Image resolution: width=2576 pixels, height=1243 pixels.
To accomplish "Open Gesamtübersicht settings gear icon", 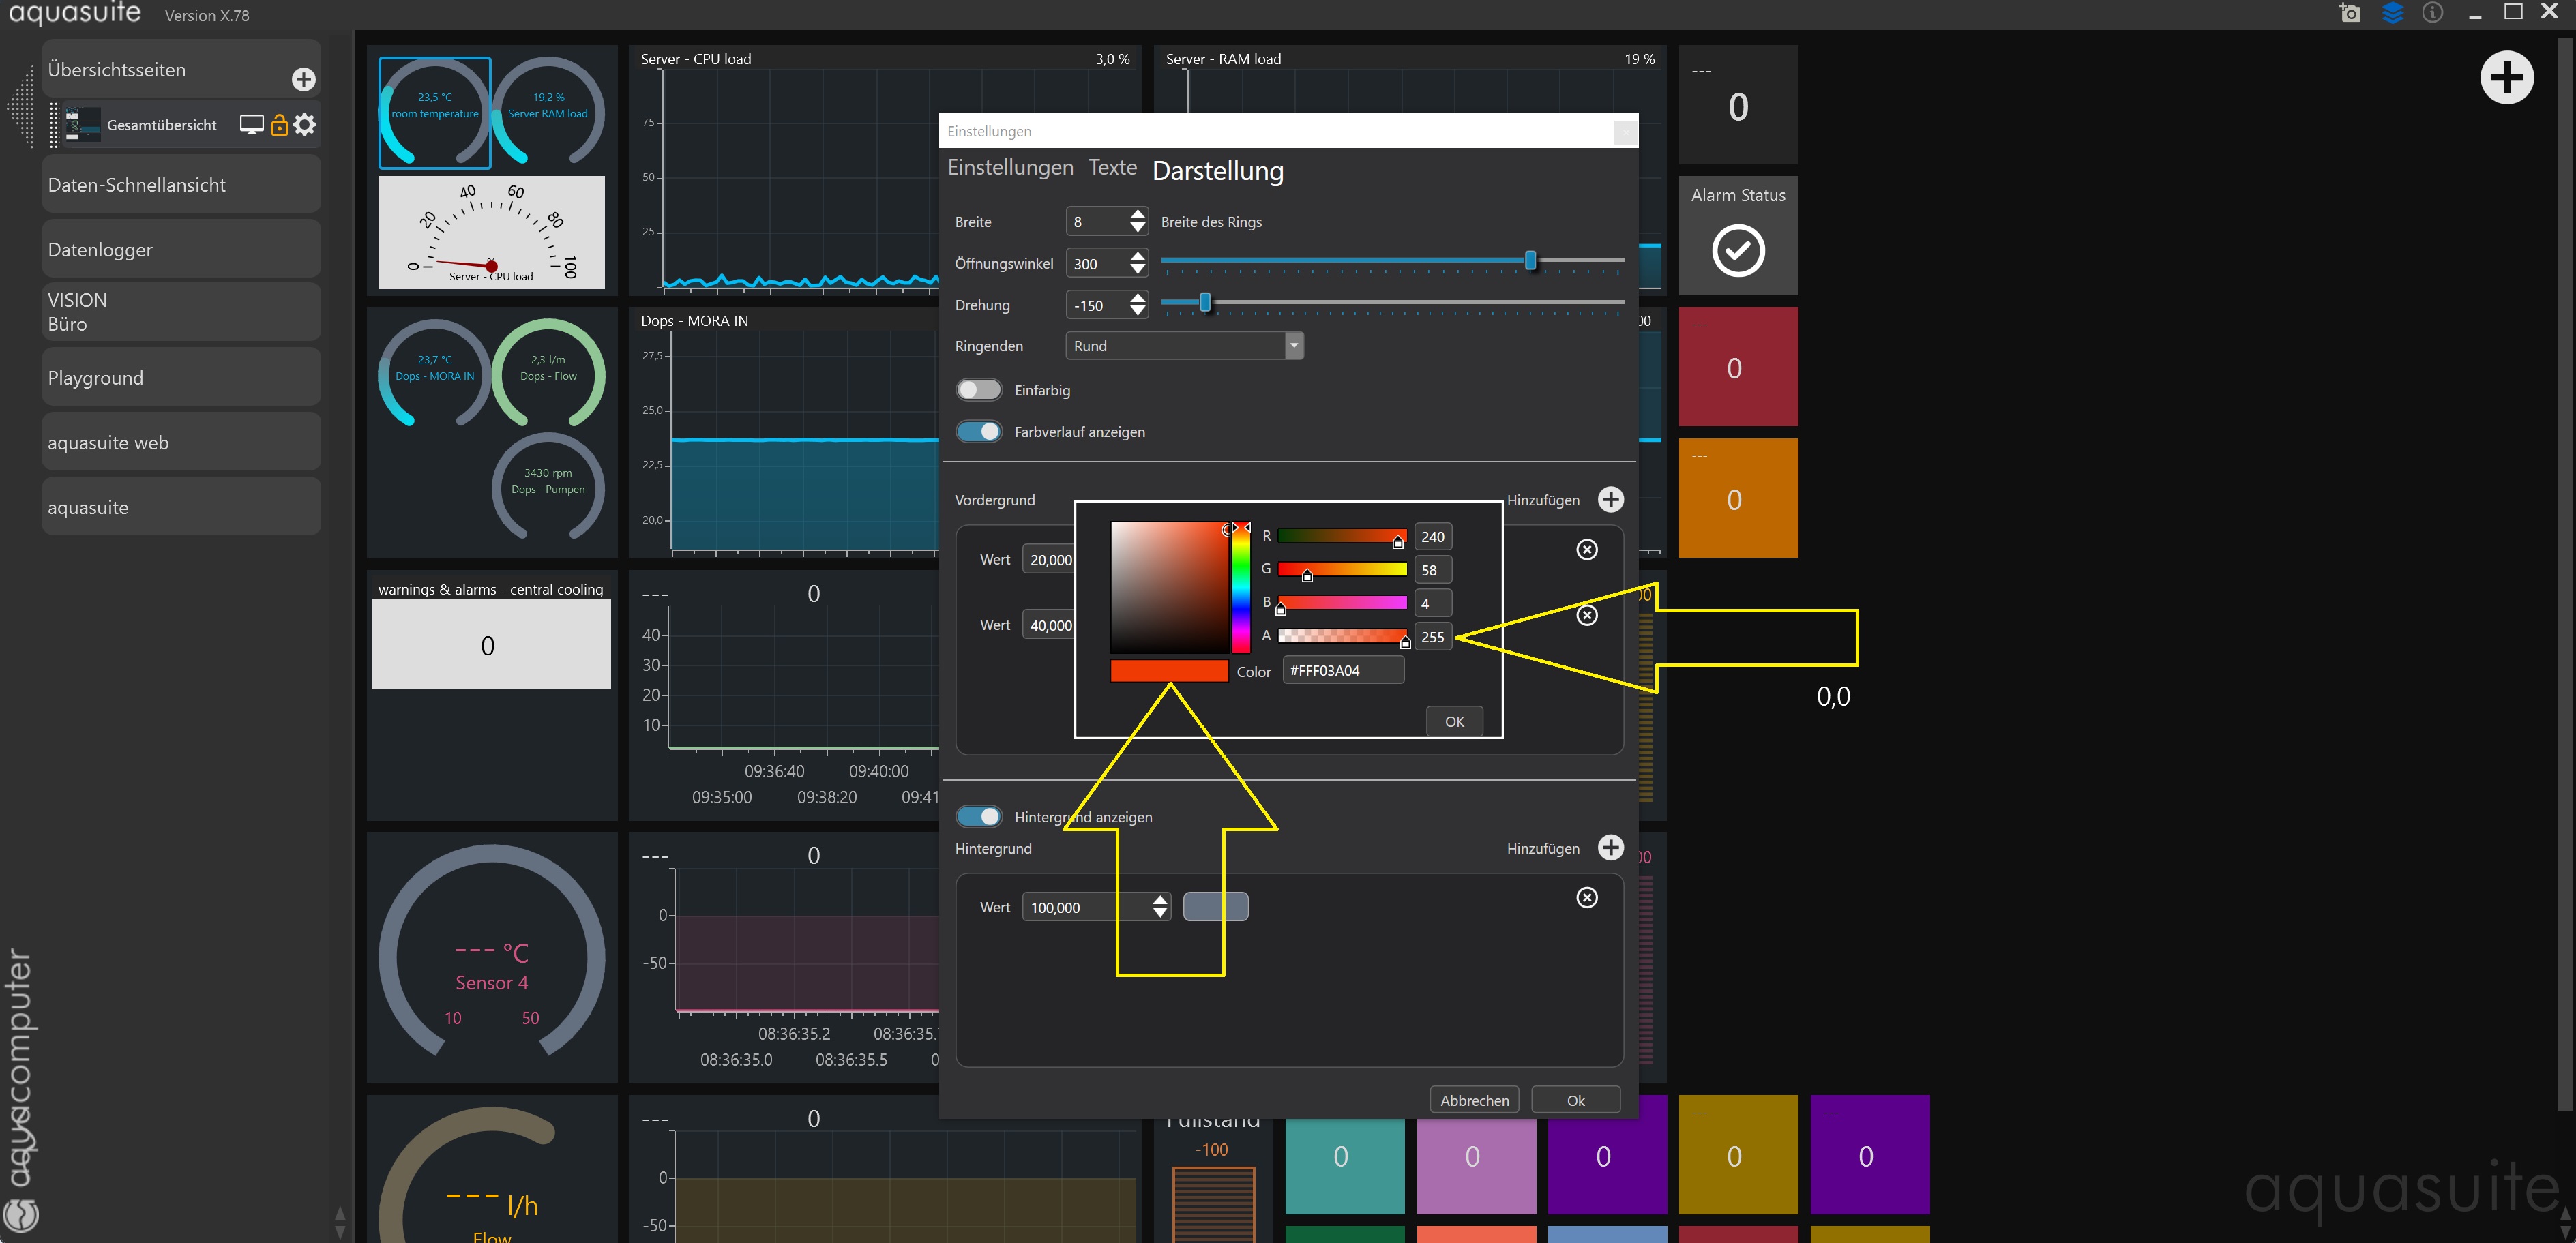I will pos(306,125).
